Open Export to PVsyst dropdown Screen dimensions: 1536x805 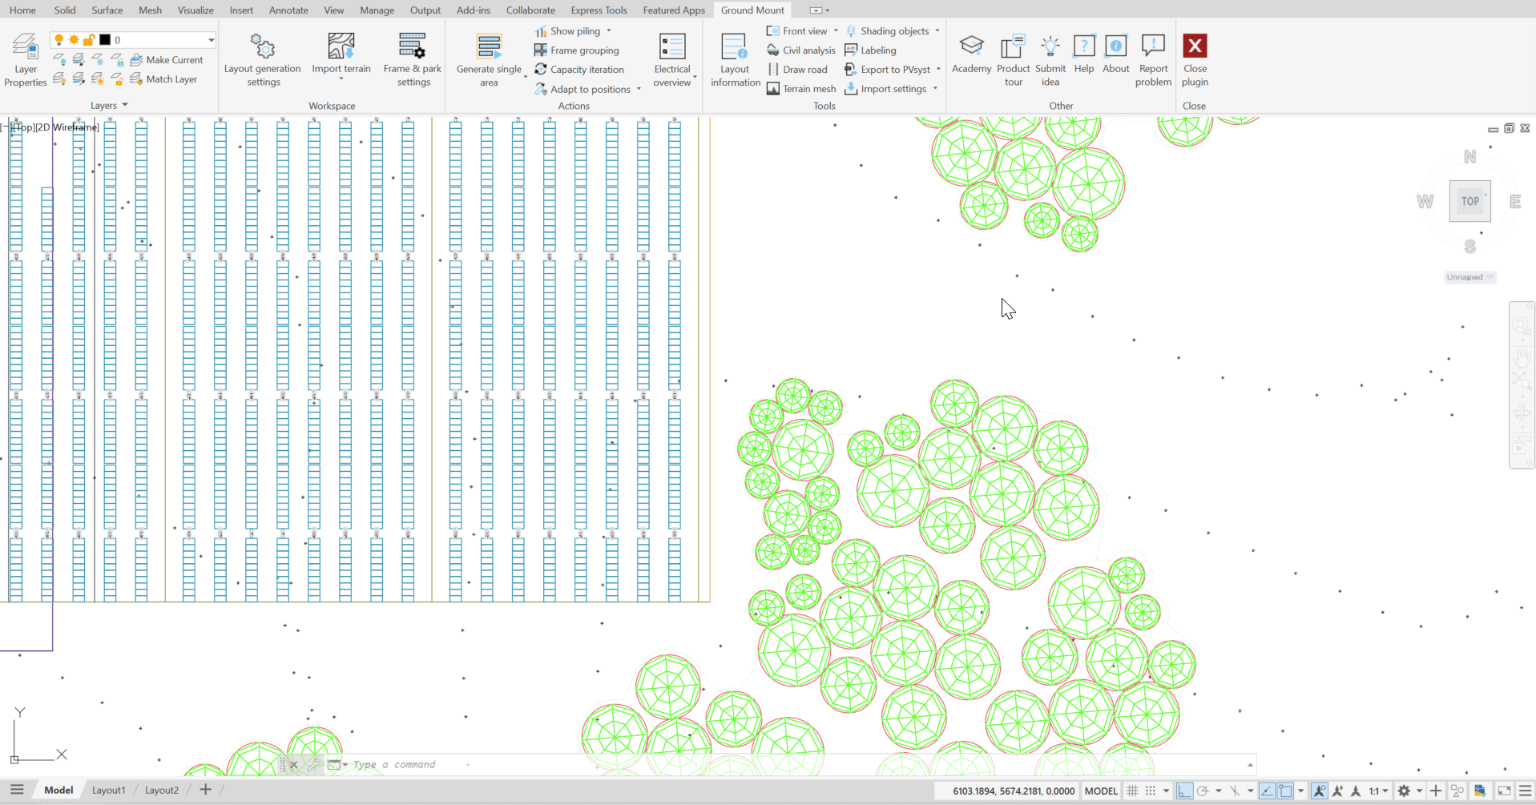click(938, 70)
